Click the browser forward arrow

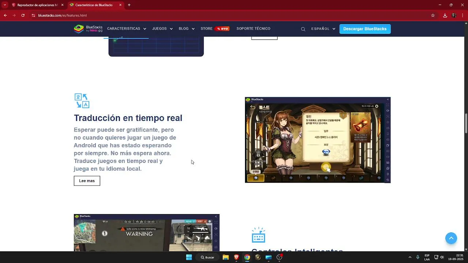(x=14, y=15)
